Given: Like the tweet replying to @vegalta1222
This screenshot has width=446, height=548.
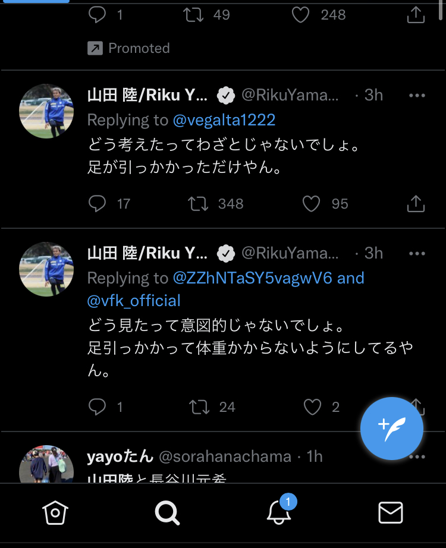Looking at the screenshot, I should (x=311, y=204).
